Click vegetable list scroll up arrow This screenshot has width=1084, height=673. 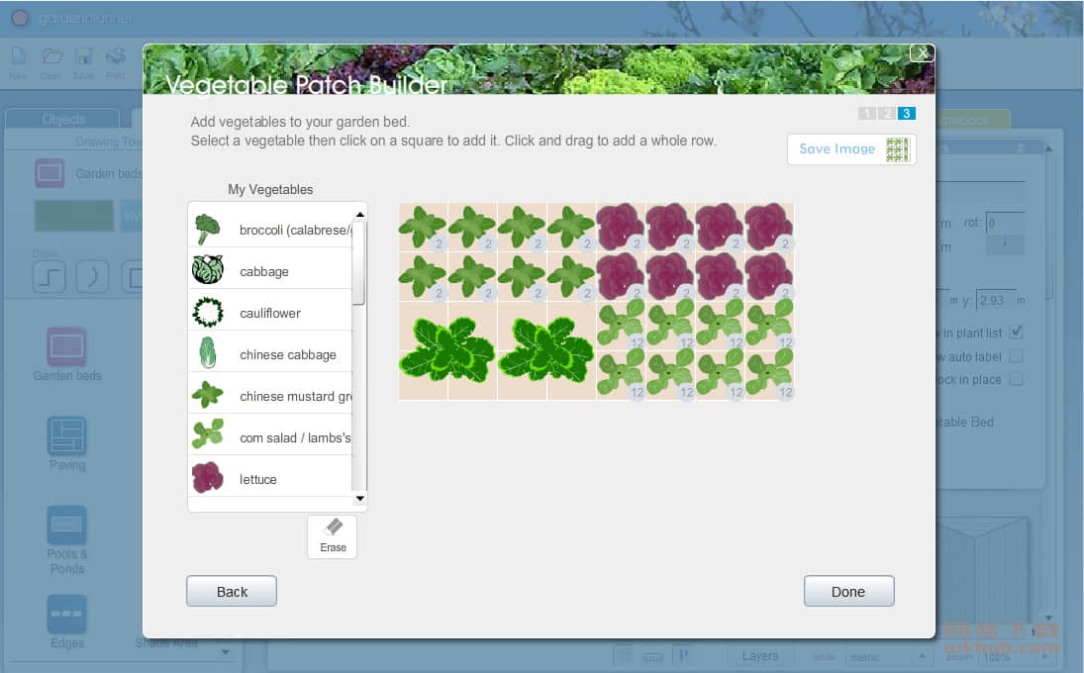click(x=359, y=214)
